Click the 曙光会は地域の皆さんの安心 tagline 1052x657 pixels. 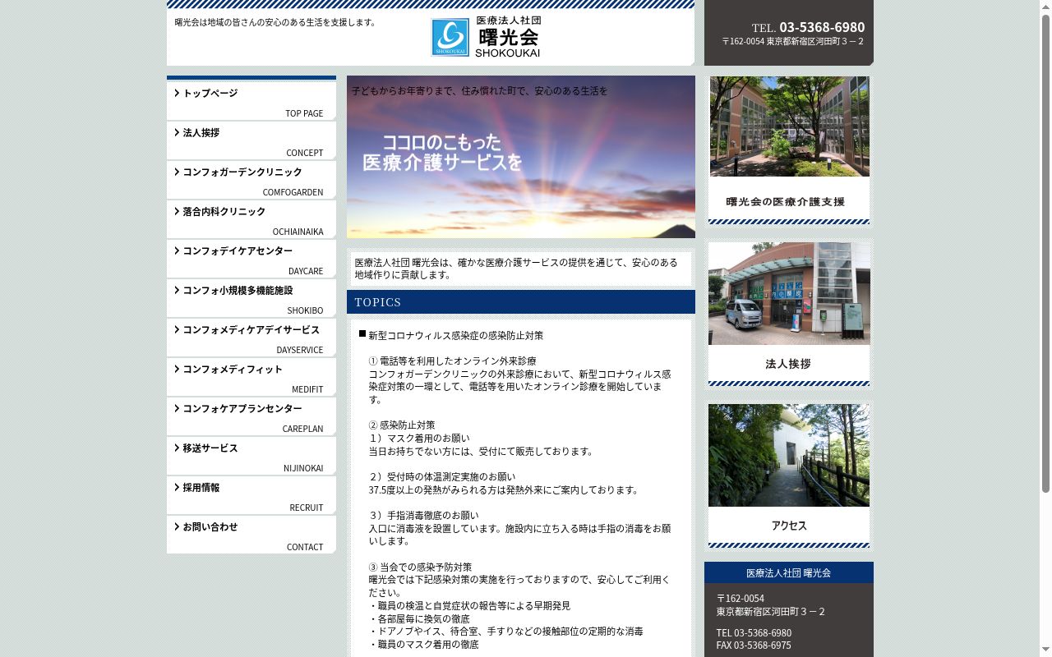pyautogui.click(x=275, y=22)
